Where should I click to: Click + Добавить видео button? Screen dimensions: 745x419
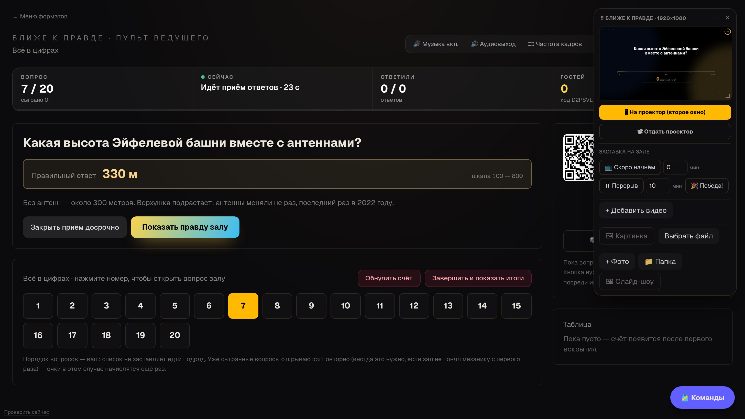tap(636, 211)
